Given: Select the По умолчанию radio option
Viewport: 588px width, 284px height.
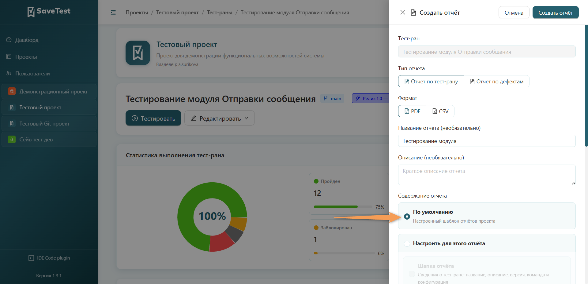Looking at the screenshot, I should [x=407, y=217].
